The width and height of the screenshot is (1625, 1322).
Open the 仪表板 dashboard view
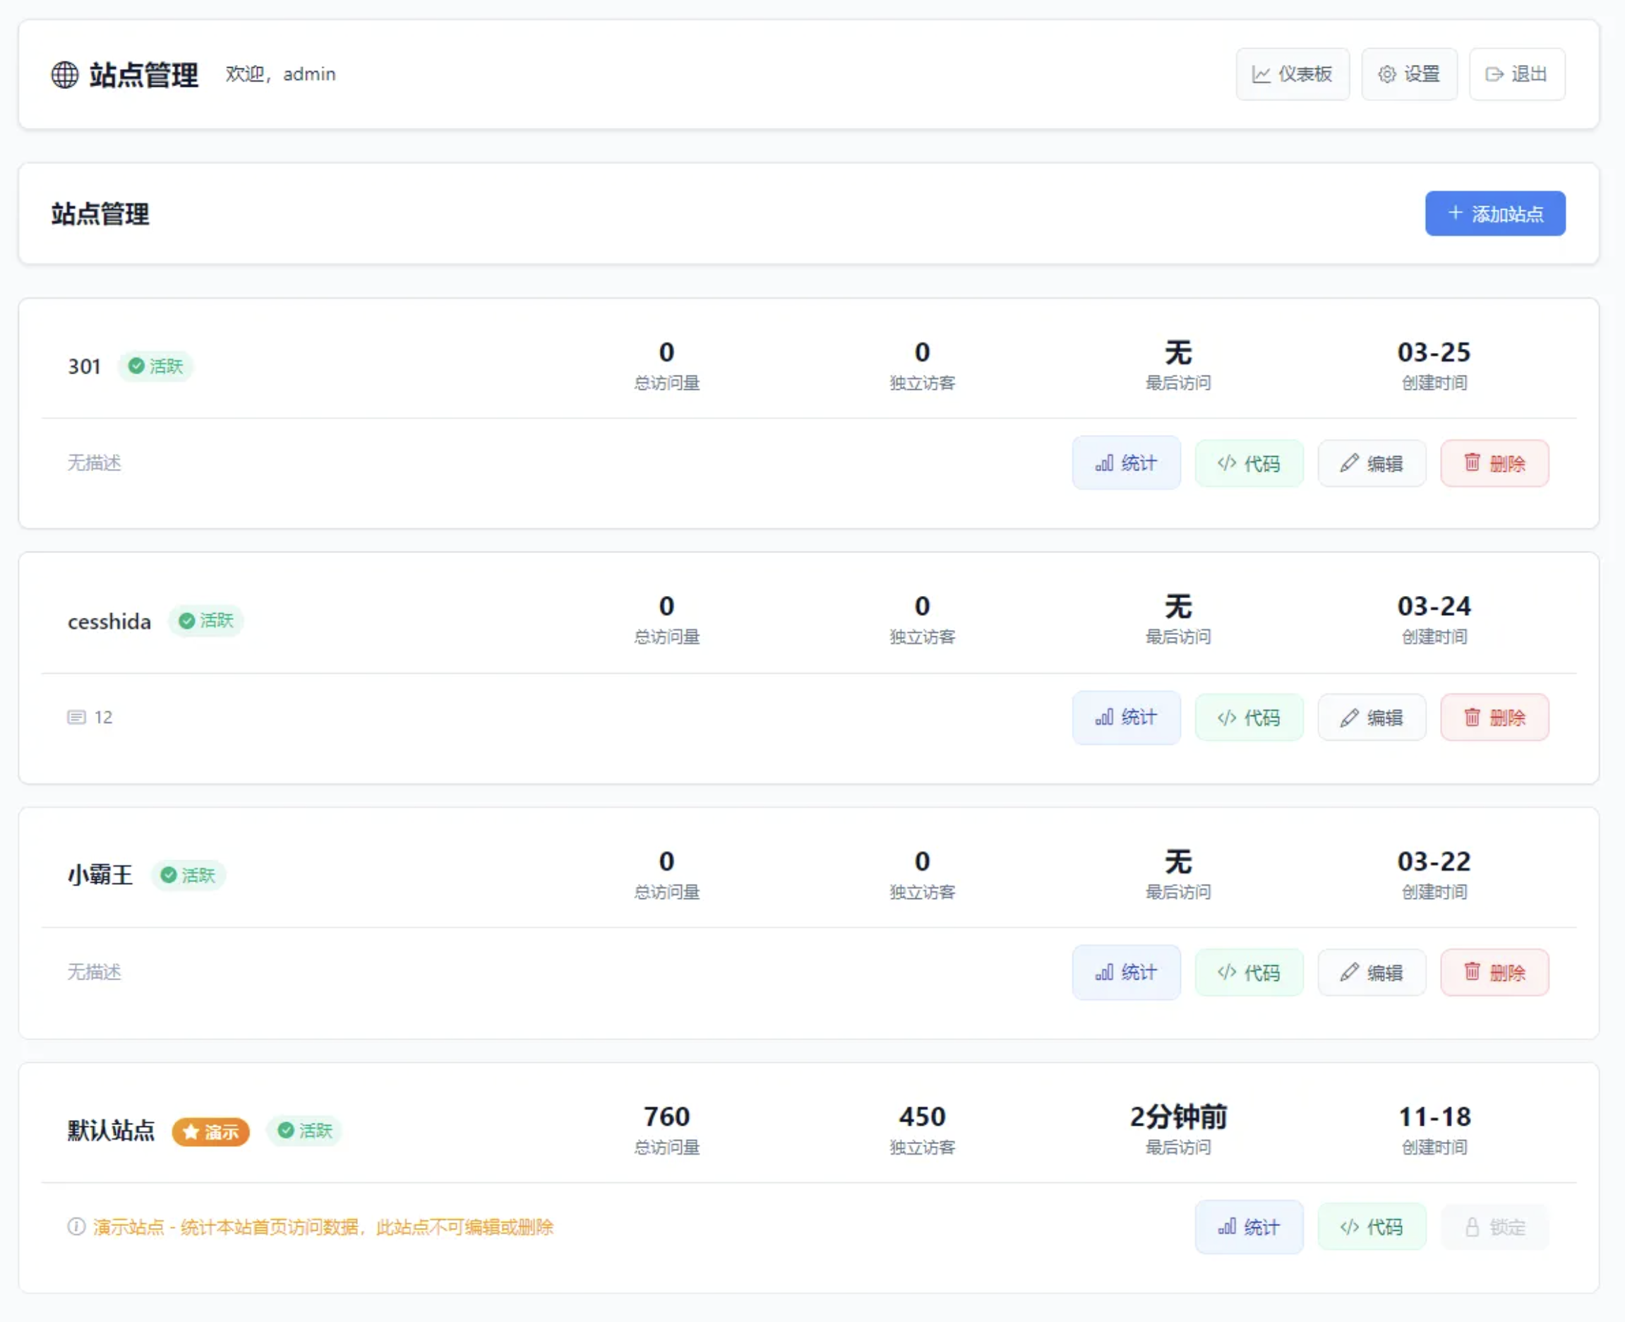(x=1292, y=74)
